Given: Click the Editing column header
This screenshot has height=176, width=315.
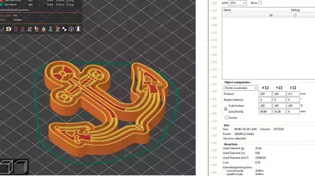Looking at the screenshot, I should 295,10.
